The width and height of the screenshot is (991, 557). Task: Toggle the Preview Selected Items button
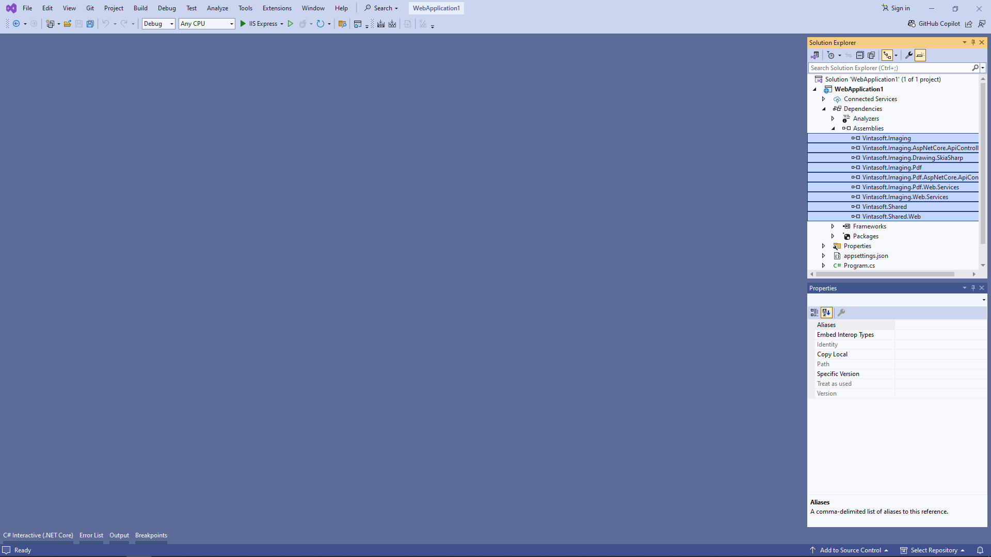coord(920,55)
